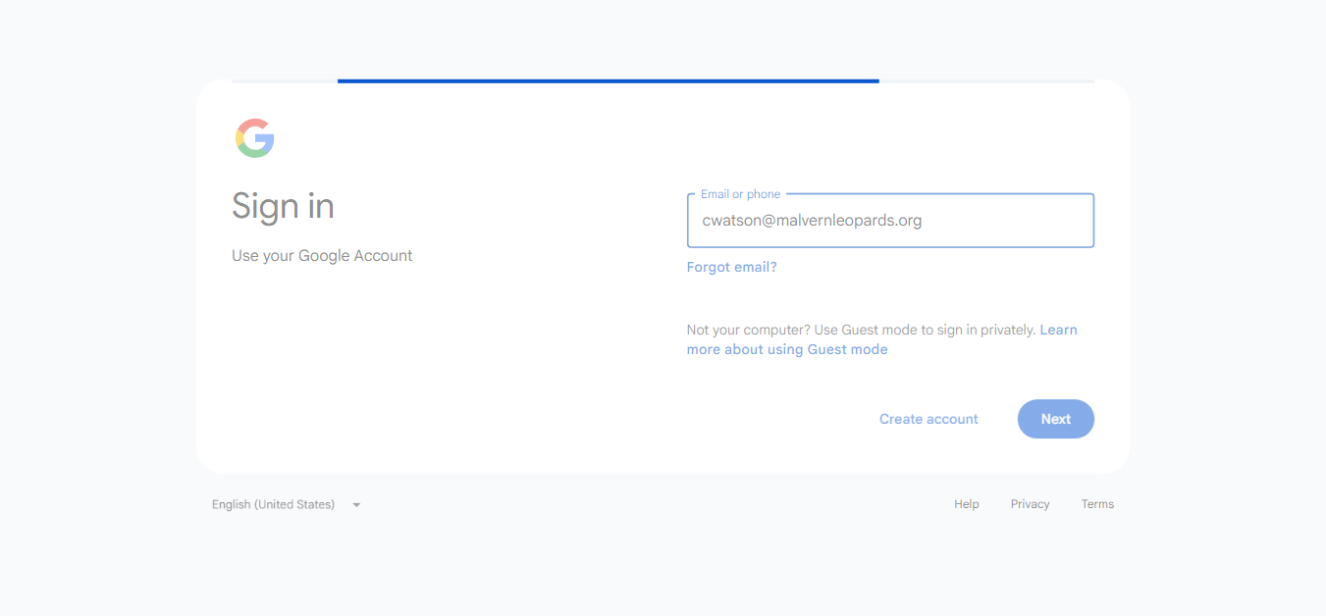Open the Forgot email link

click(x=731, y=267)
